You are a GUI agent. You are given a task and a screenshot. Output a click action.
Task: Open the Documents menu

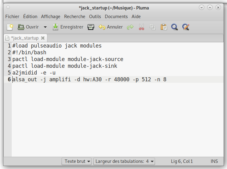(116, 17)
